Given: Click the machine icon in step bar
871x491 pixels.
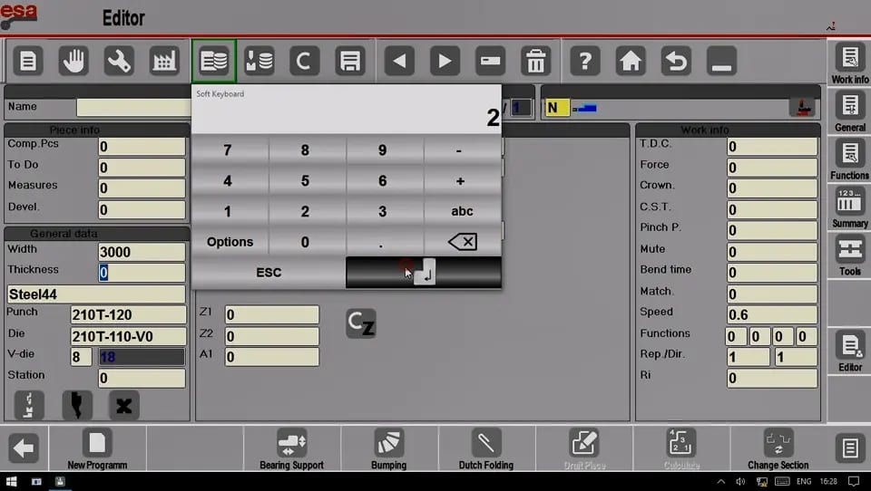Looking at the screenshot, I should [803, 108].
